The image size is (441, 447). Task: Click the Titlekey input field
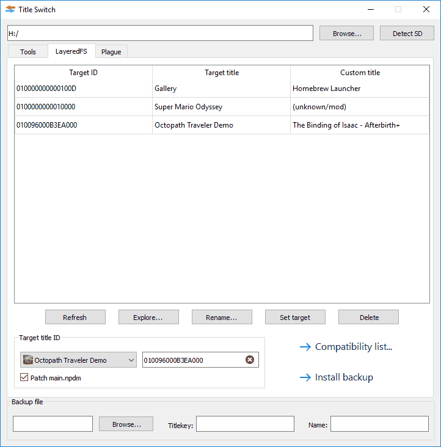(x=245, y=424)
